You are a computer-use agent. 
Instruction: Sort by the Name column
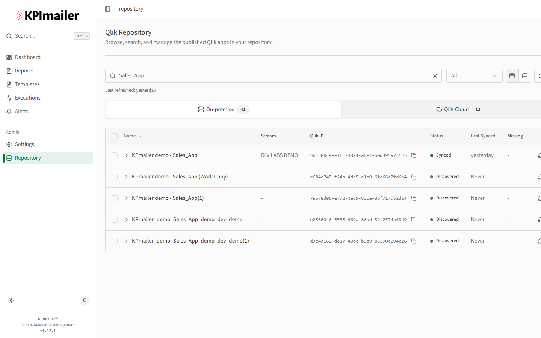click(x=132, y=136)
